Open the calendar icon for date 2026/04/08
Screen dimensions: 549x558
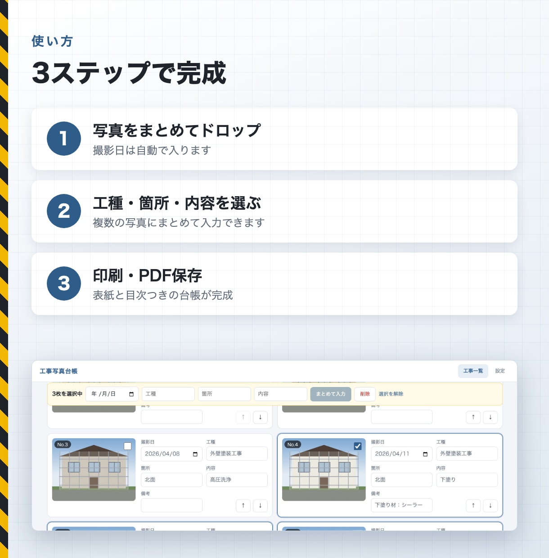[x=195, y=454]
